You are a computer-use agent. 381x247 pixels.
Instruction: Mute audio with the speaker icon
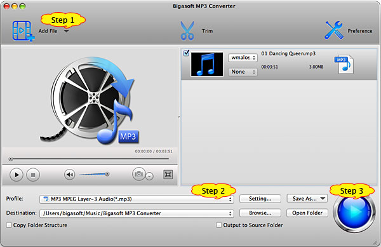69,175
